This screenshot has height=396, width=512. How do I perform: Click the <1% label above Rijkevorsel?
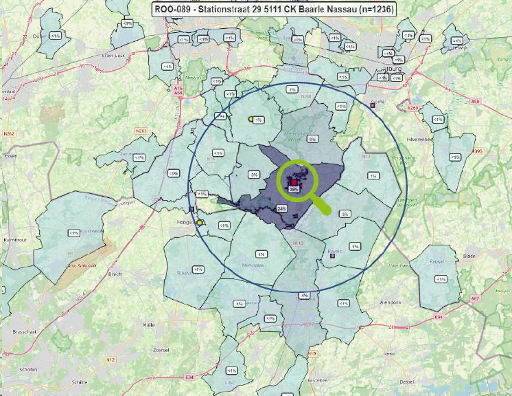(x=198, y=269)
